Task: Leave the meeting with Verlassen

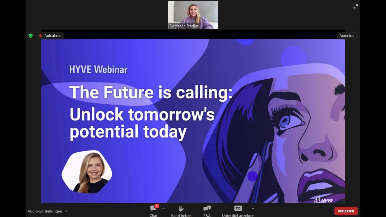Action: [346, 211]
